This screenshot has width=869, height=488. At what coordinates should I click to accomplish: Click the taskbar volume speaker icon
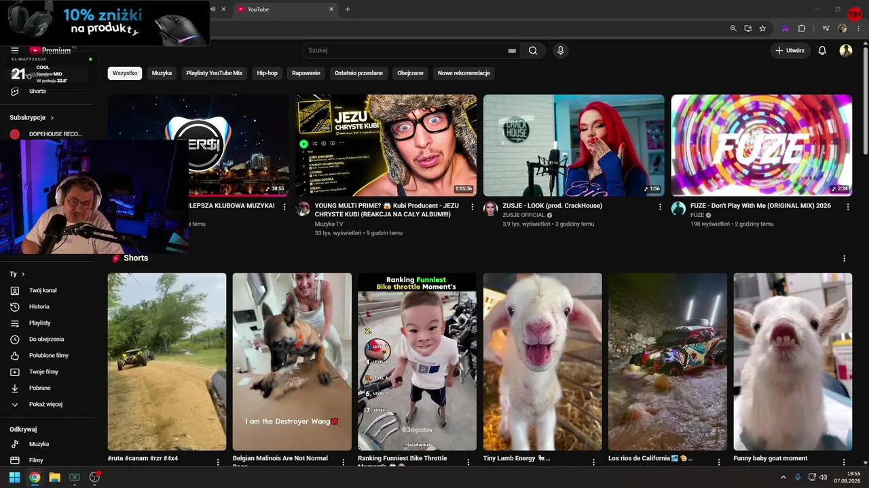(823, 477)
